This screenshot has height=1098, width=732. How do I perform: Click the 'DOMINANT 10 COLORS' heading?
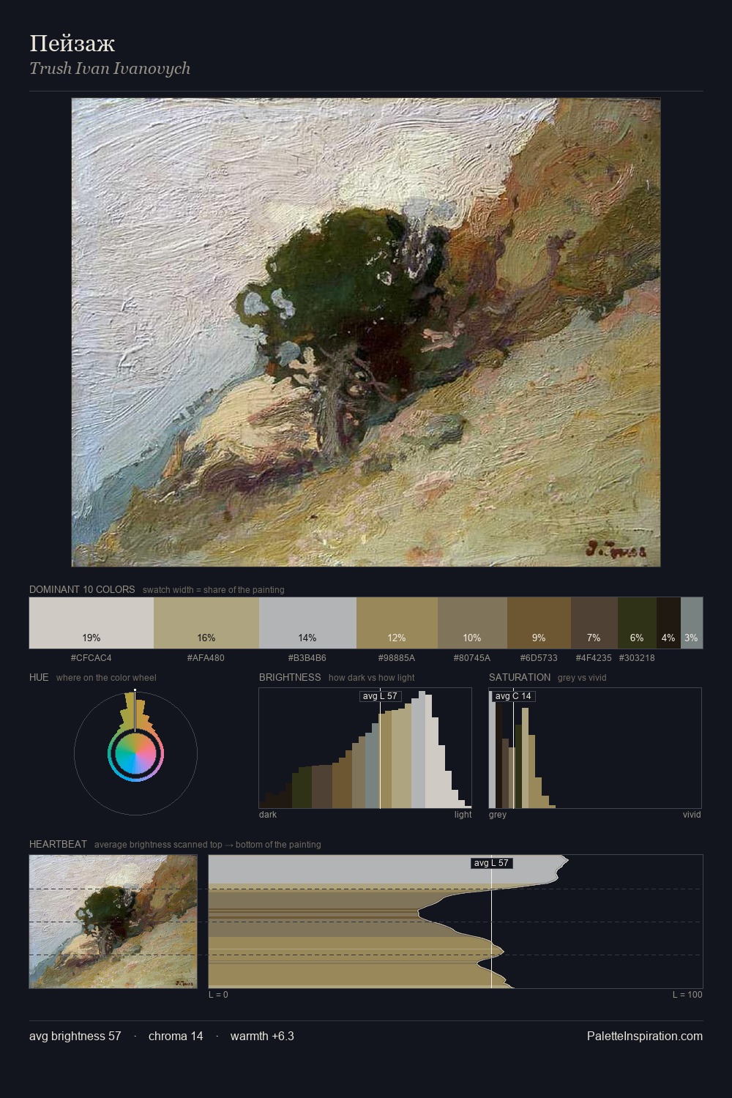tap(82, 589)
